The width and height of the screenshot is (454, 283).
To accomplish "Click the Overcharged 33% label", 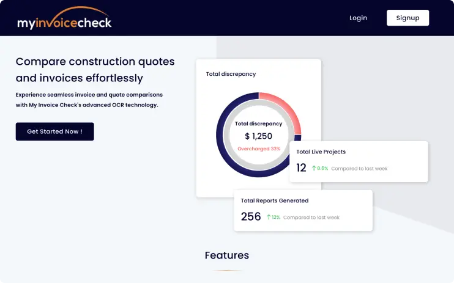I will point(259,149).
